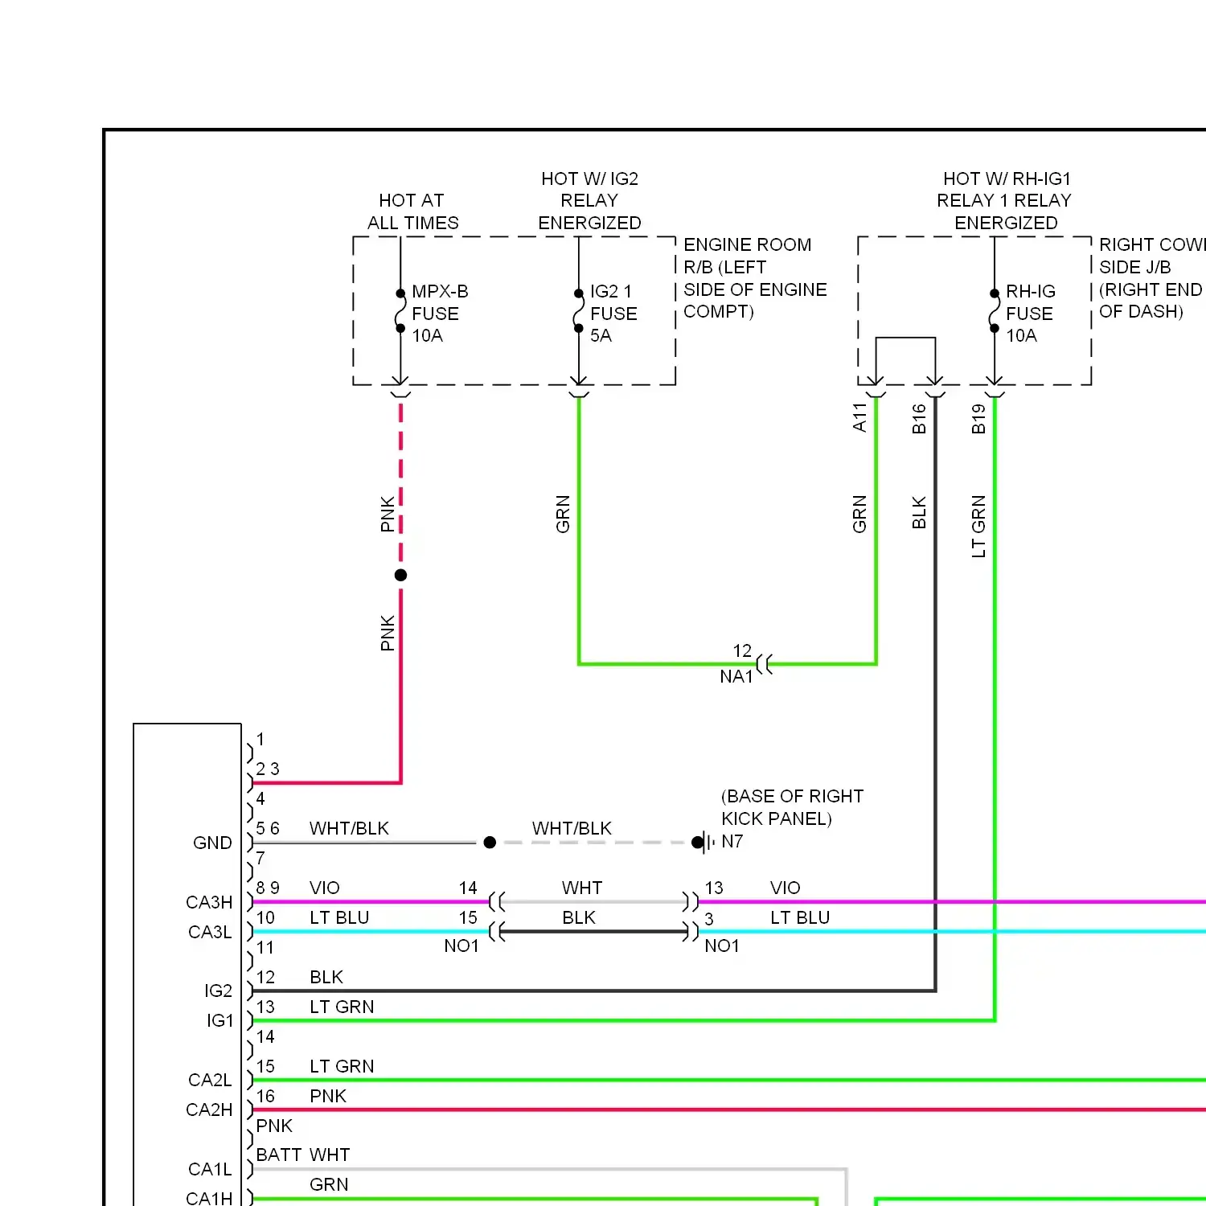Click the left NO1 connector label

pyautogui.click(x=461, y=946)
